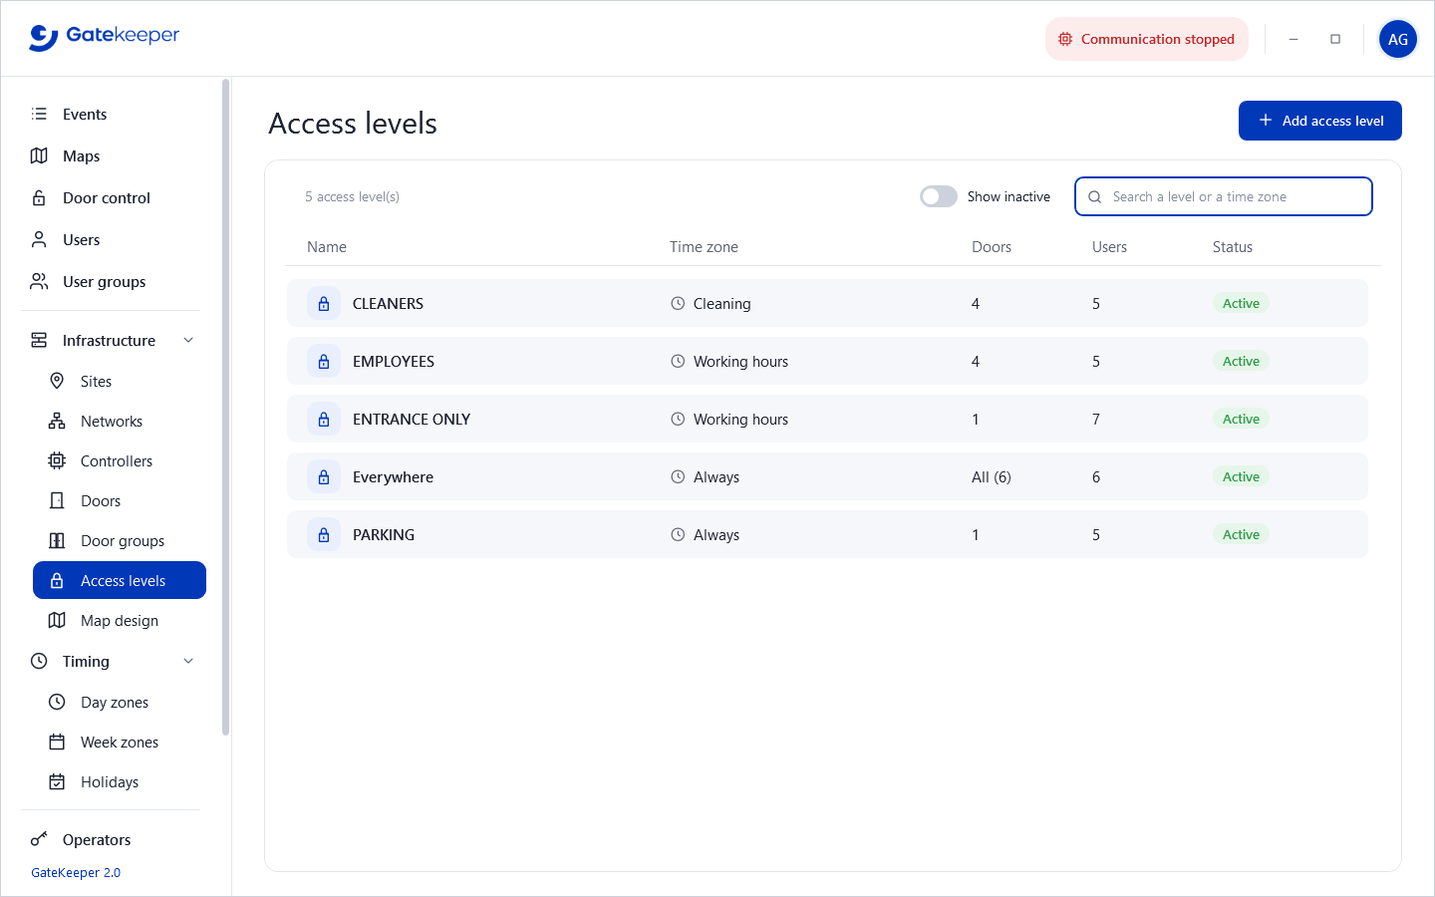Toggle the Show inactive switch
The height and width of the screenshot is (897, 1435).
click(x=939, y=196)
